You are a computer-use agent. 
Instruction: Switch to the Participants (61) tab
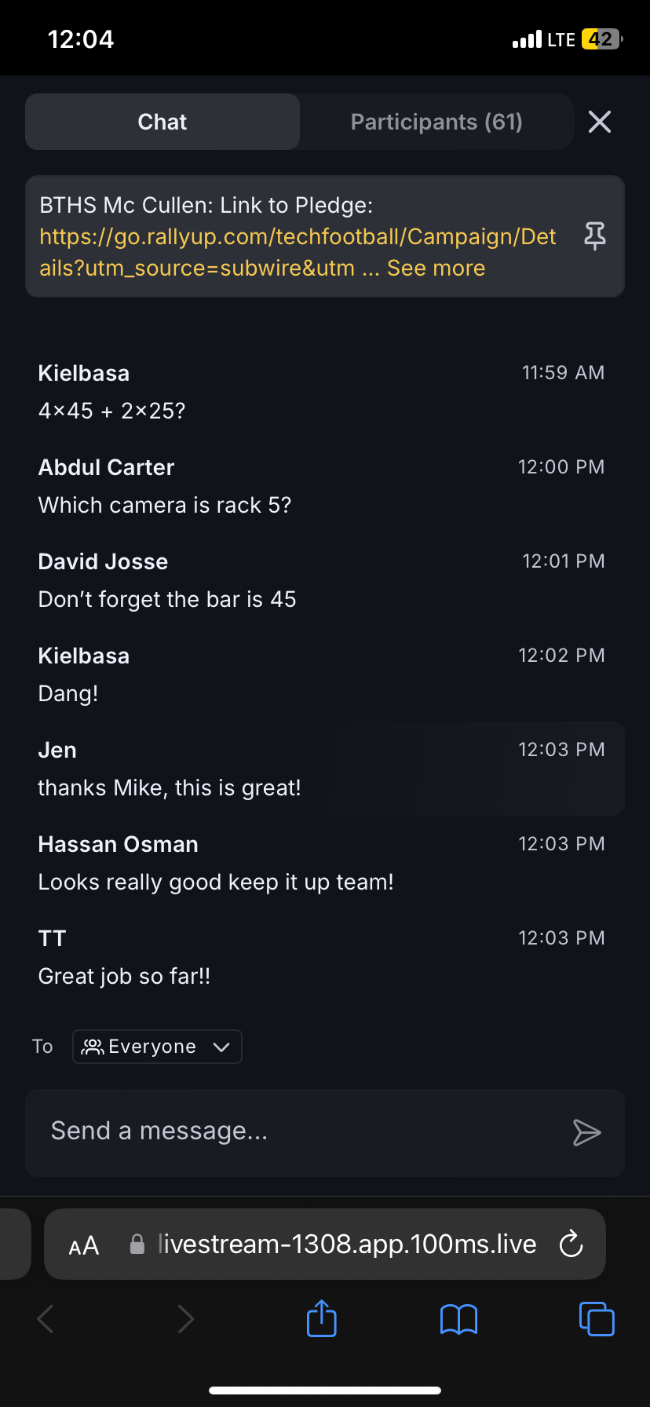(436, 122)
